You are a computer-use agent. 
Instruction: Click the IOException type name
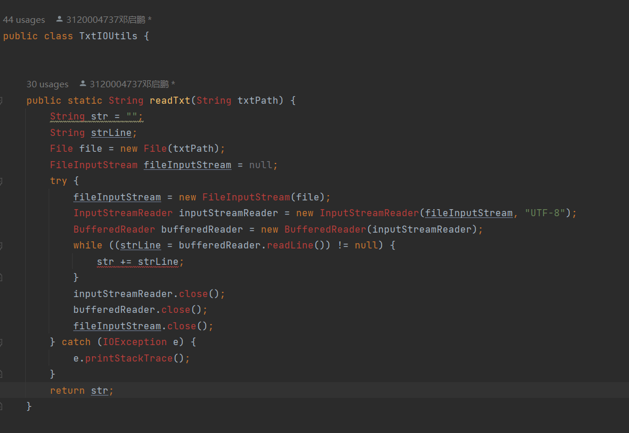[135, 342]
